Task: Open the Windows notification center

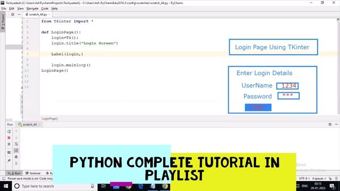Action: 332,186
